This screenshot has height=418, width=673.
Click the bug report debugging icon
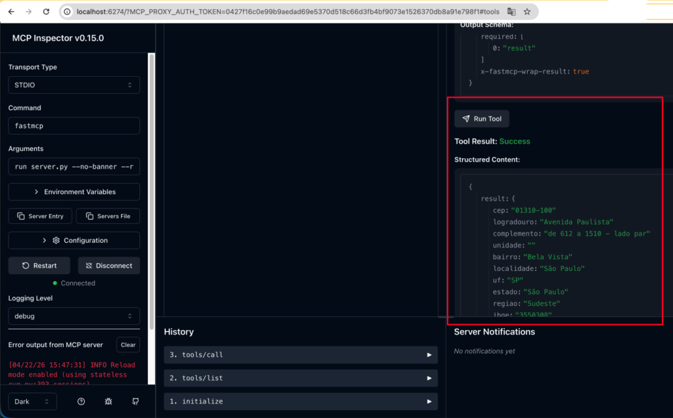tap(108, 402)
